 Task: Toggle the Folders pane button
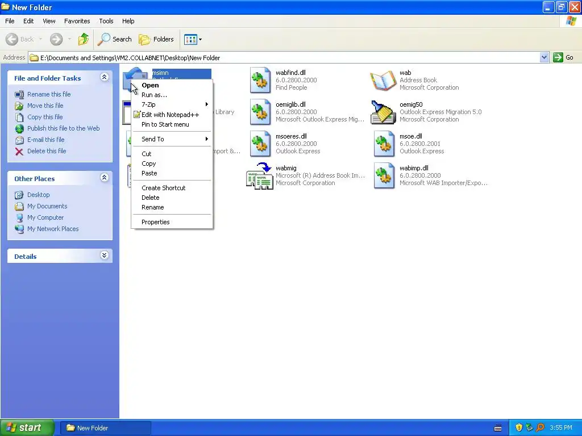coord(156,39)
